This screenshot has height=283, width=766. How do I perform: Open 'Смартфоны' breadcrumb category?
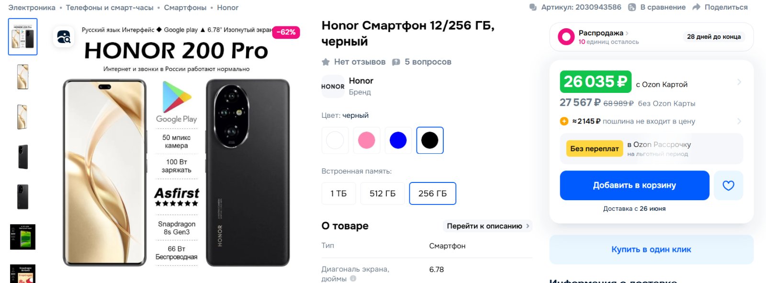185,8
